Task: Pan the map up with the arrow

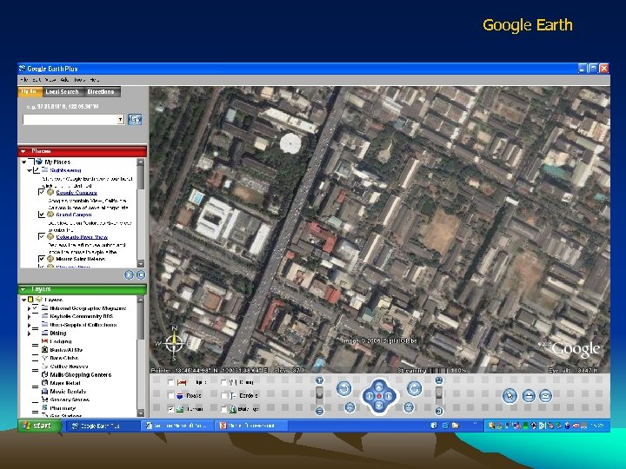Action: click(x=379, y=386)
